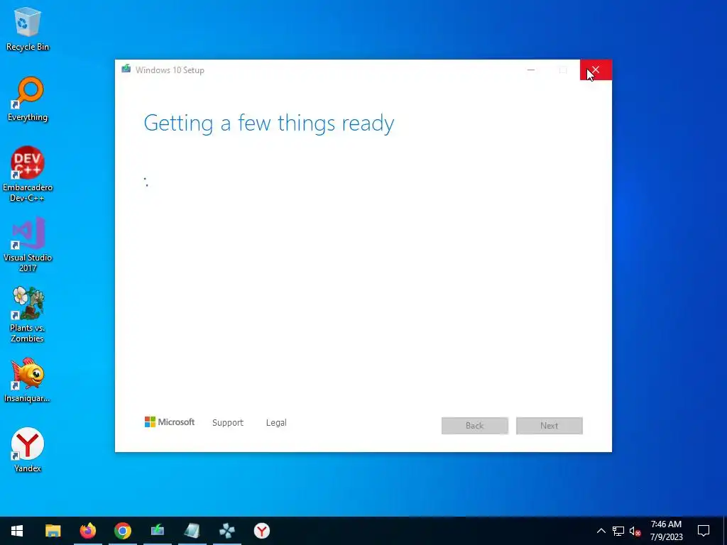Show hidden system tray icons
727x545 pixels.
tap(601, 531)
